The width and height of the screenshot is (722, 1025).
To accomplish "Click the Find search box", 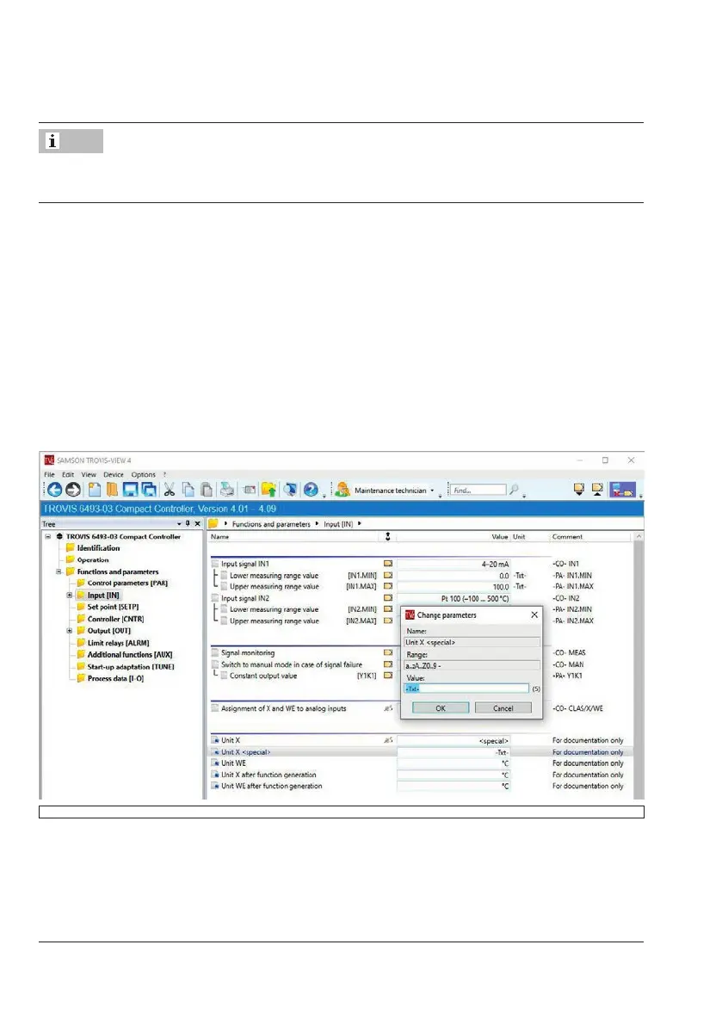I will pos(478,490).
